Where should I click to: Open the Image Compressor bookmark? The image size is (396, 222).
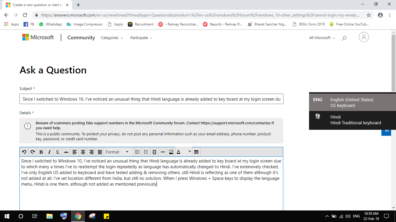85,24
